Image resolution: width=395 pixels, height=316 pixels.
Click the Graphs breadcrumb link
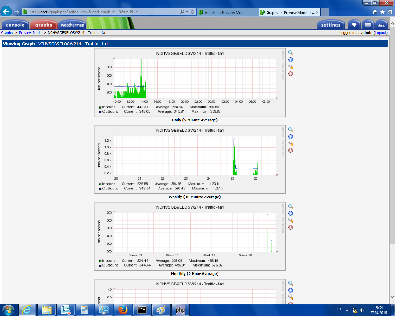(7, 33)
